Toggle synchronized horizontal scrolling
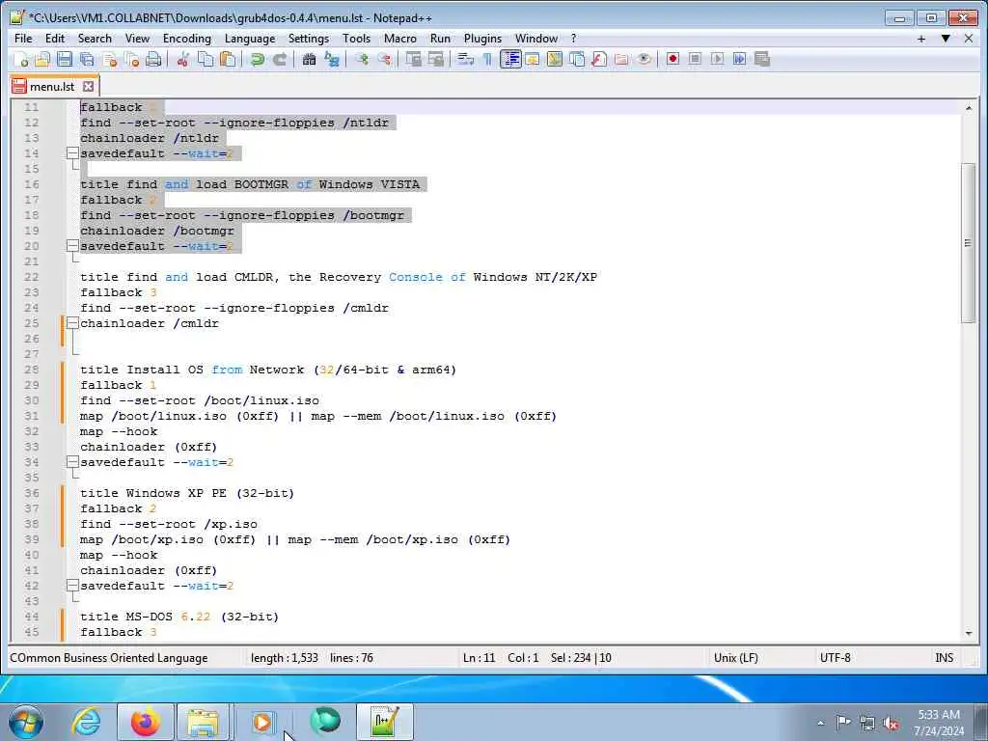 click(x=436, y=59)
